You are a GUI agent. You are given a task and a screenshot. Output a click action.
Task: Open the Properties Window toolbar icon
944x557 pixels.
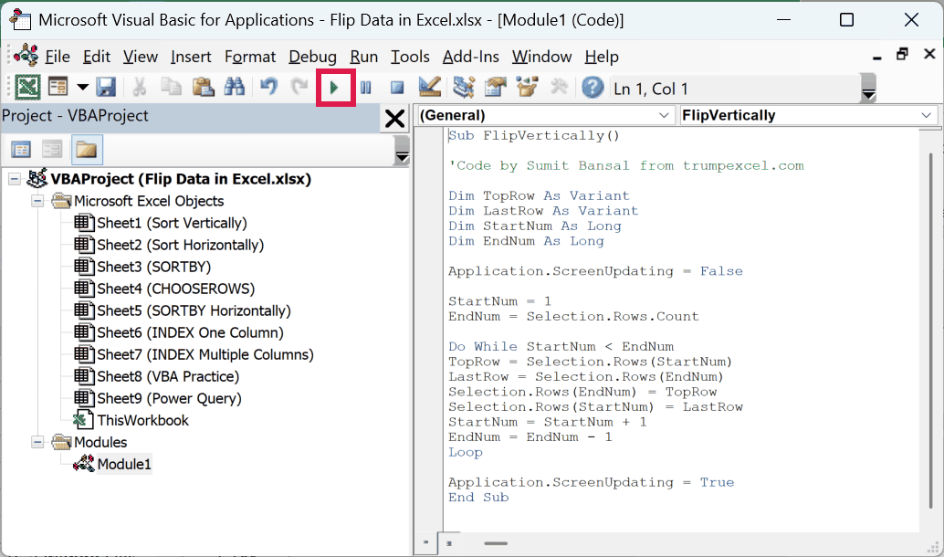pos(496,88)
